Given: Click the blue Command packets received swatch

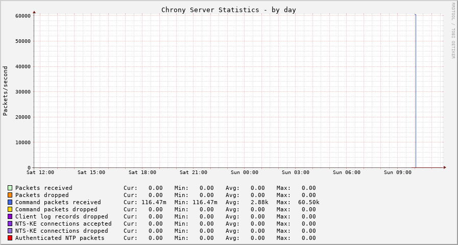Looking at the screenshot, I should pyautogui.click(x=10, y=202).
